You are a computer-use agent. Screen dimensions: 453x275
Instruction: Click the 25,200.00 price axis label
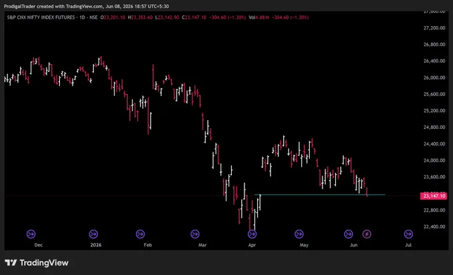point(434,111)
